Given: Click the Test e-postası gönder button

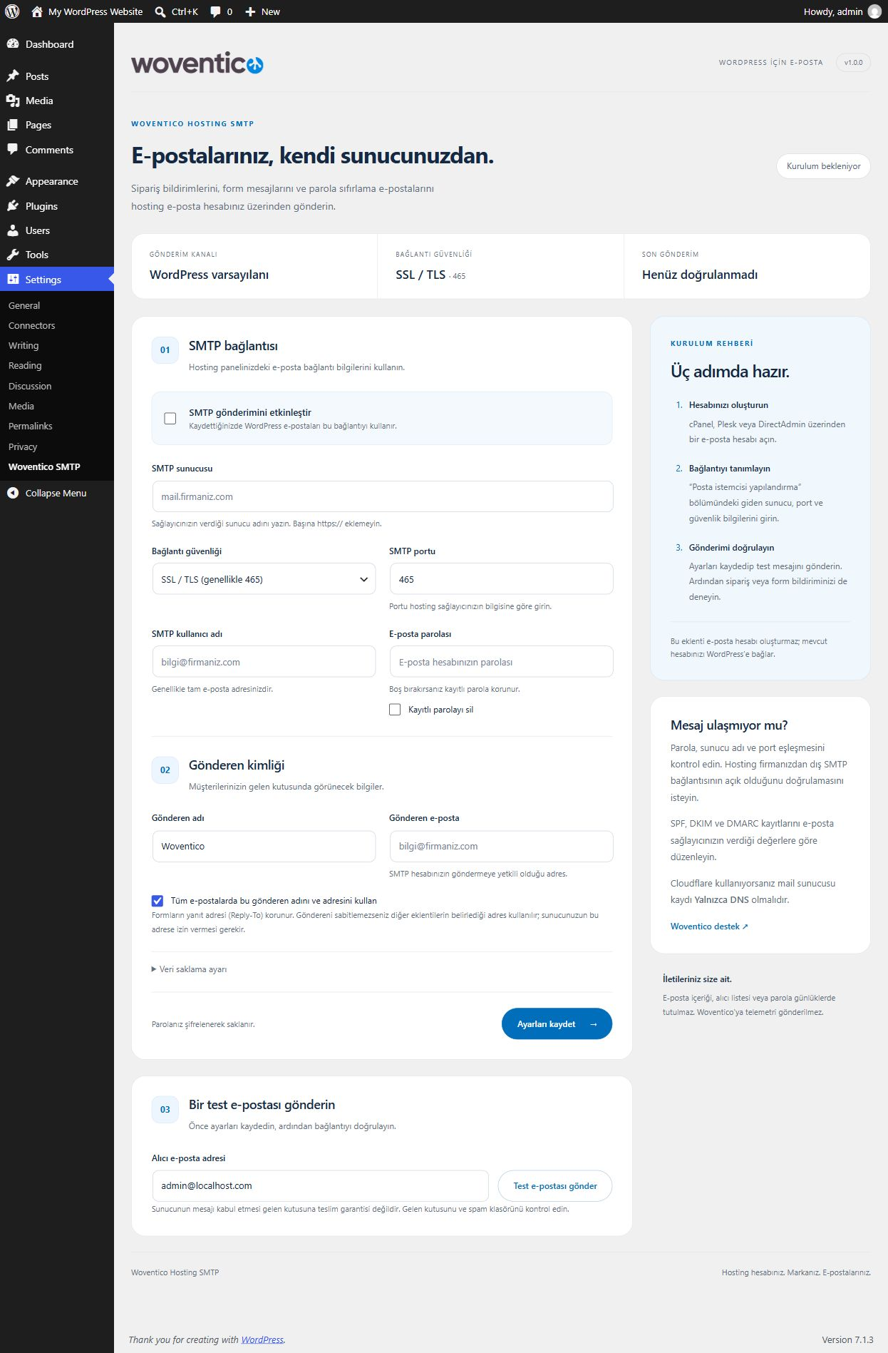Looking at the screenshot, I should click(555, 1185).
